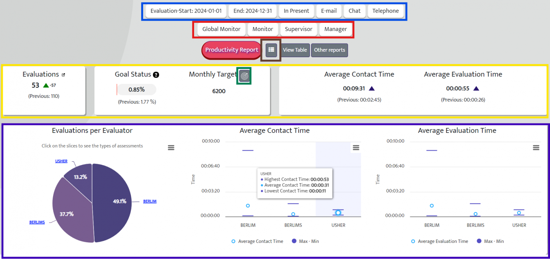Click tooltip text "Highest Contact Time: 00:00:53"
Screen dimensions: 550x259
(297, 179)
